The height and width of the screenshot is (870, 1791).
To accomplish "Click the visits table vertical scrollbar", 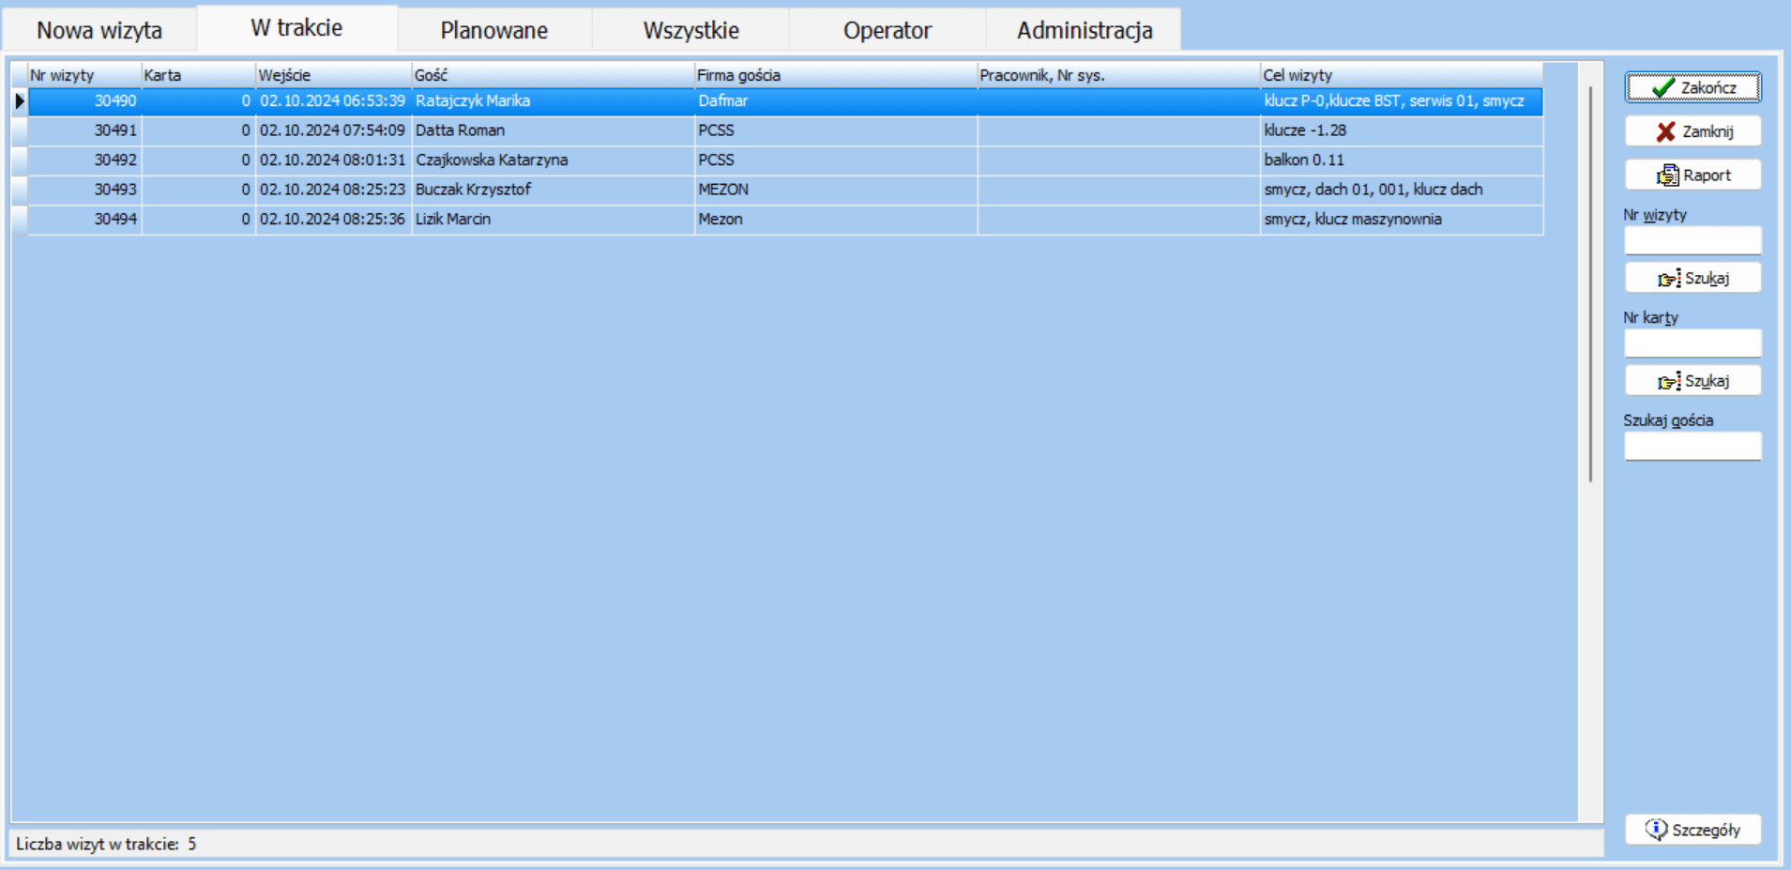I will point(1590,283).
